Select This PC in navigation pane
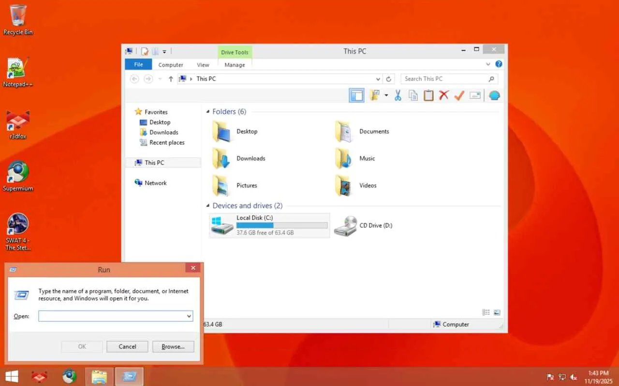This screenshot has width=619, height=386. point(163,163)
